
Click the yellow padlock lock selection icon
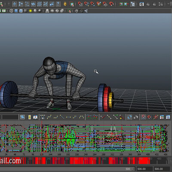(65, 4)
